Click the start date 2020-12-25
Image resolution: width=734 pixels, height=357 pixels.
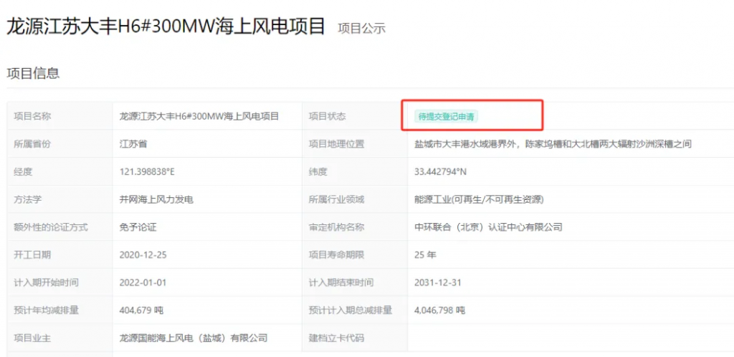pos(143,254)
